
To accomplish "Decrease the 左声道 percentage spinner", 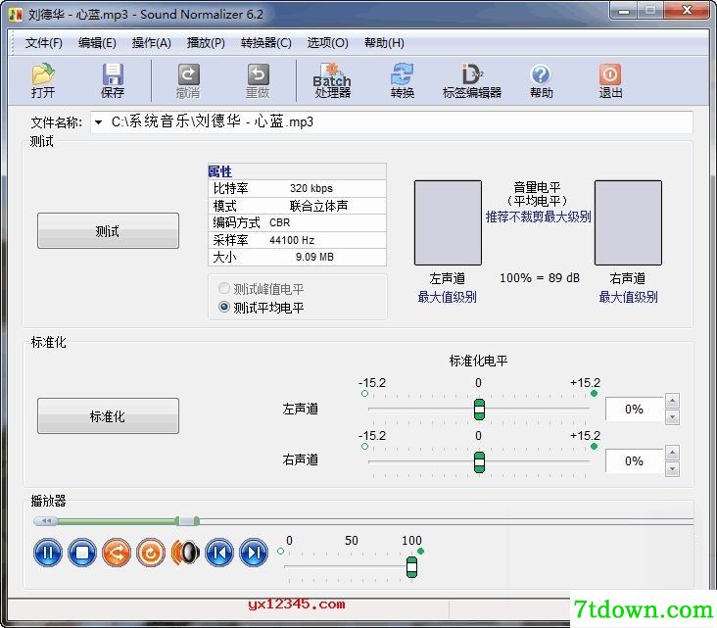I will [672, 417].
